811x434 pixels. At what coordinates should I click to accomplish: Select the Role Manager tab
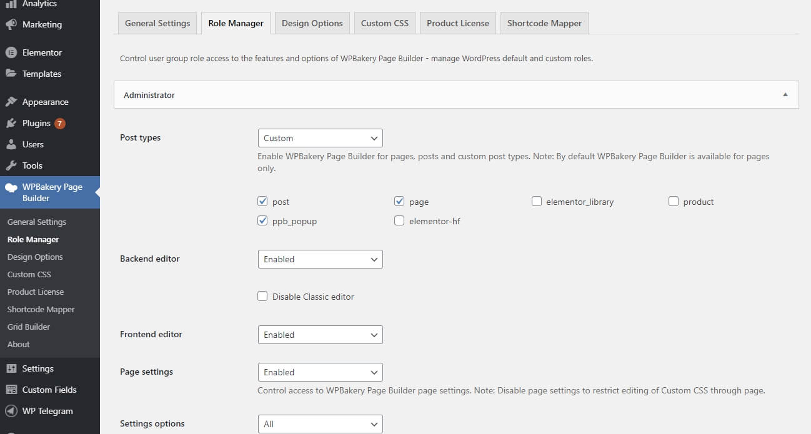(236, 23)
